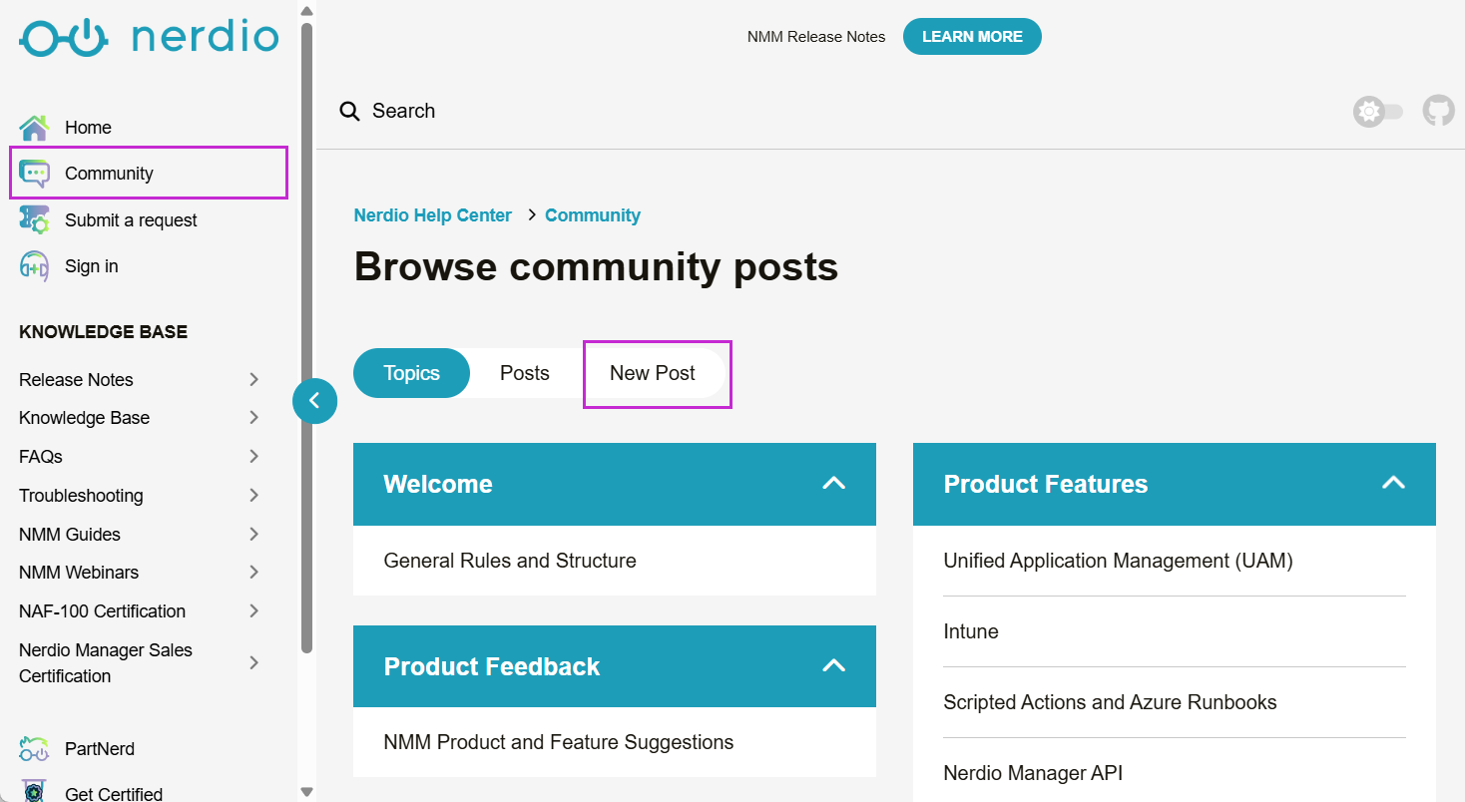The image size is (1465, 802).
Task: Toggle the dark mode switch
Action: 1378,112
